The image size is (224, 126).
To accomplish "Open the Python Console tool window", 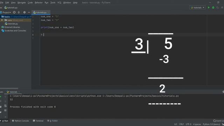I will pyautogui.click(x=20, y=121).
